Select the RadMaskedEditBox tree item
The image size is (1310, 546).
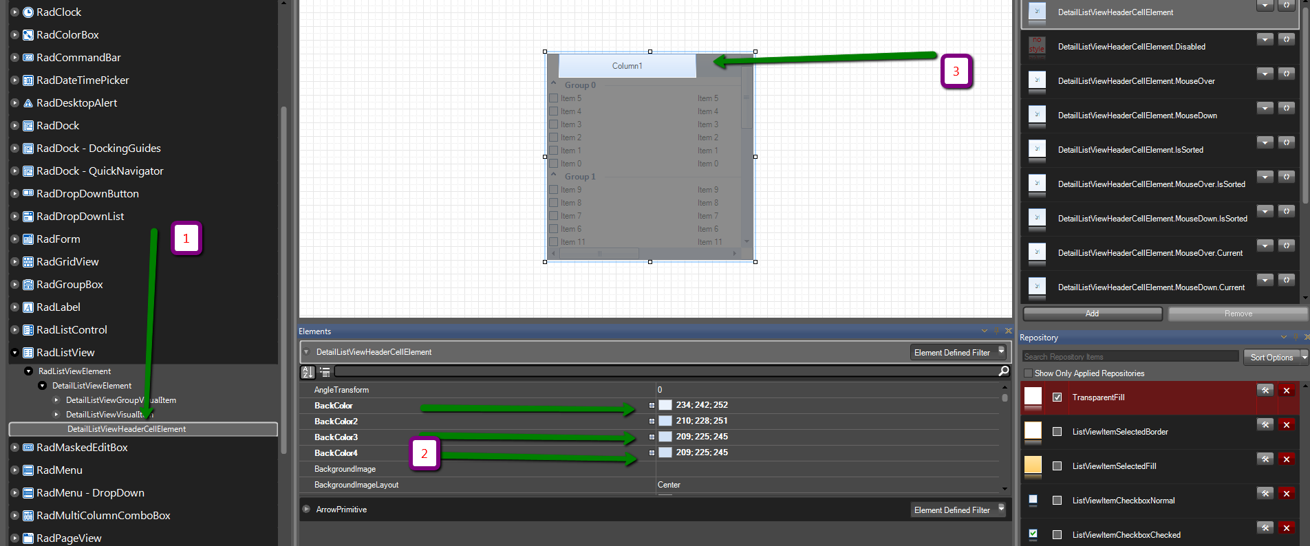82,448
